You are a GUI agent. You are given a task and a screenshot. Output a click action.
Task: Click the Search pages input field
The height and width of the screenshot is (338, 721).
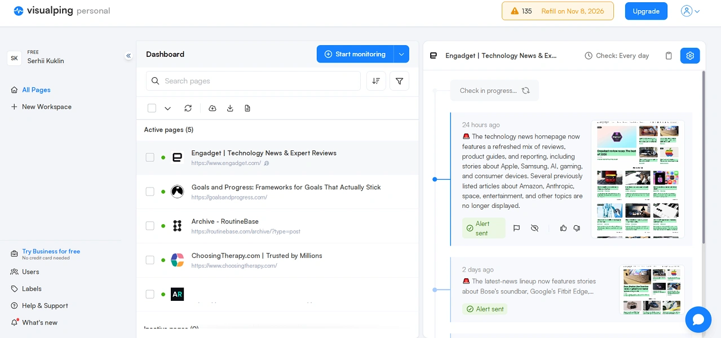(x=253, y=81)
